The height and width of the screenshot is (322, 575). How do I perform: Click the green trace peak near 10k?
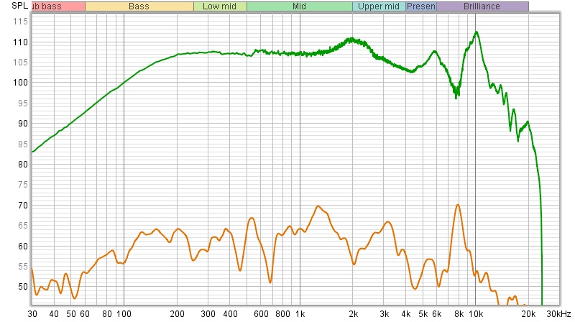click(477, 32)
